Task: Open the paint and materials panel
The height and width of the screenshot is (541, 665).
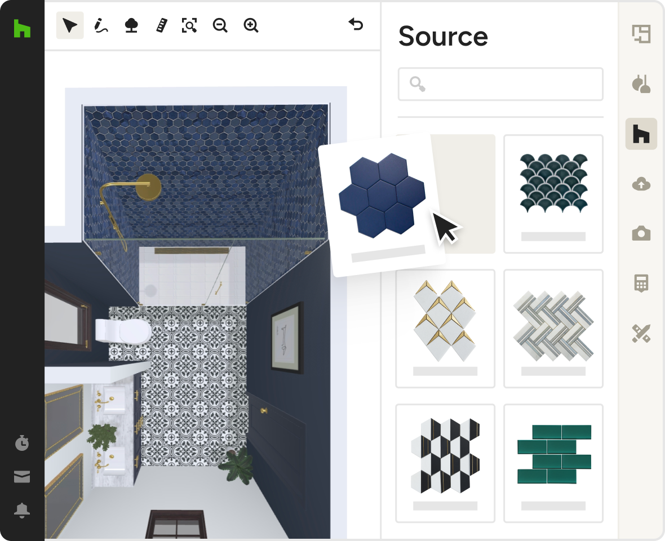Action: coord(641,84)
